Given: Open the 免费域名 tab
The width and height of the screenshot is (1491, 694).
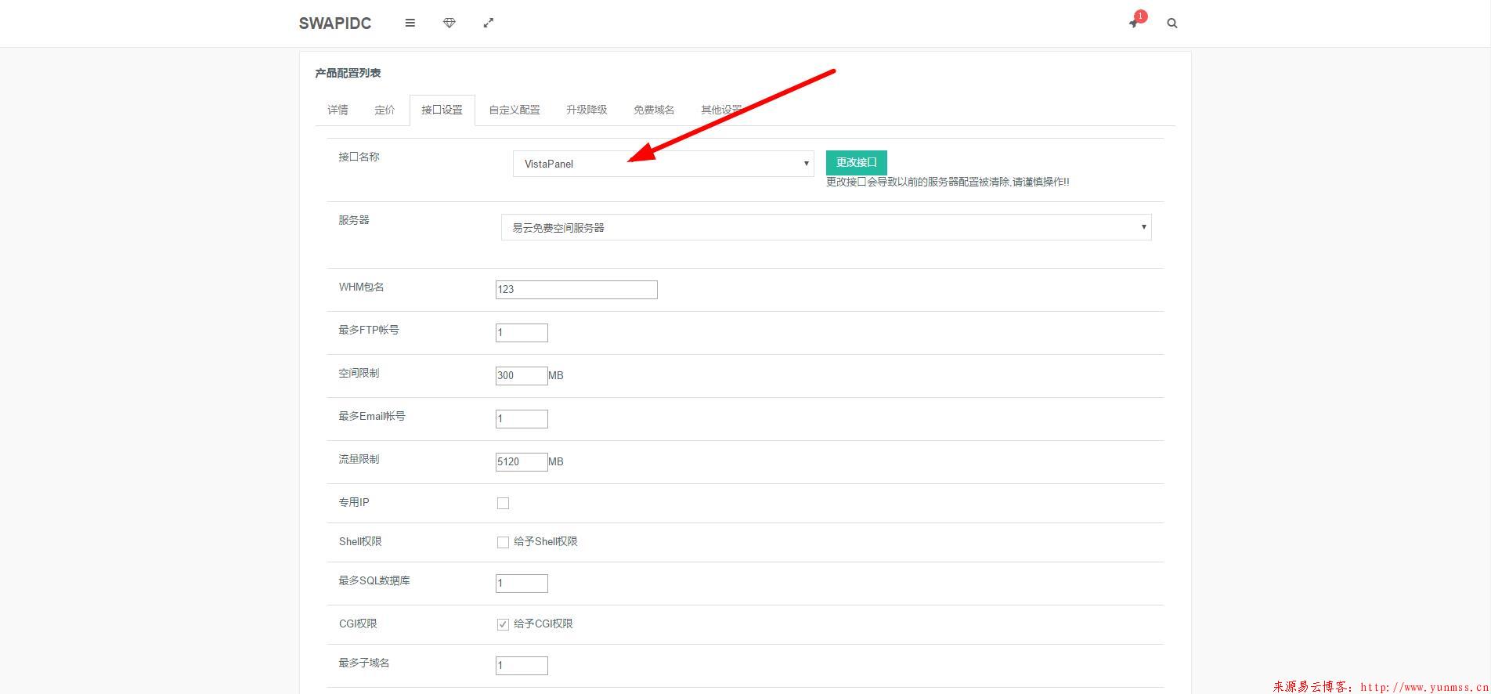Looking at the screenshot, I should tap(654, 110).
